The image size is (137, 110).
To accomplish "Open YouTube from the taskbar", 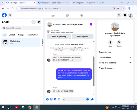I will (x=16, y=107).
